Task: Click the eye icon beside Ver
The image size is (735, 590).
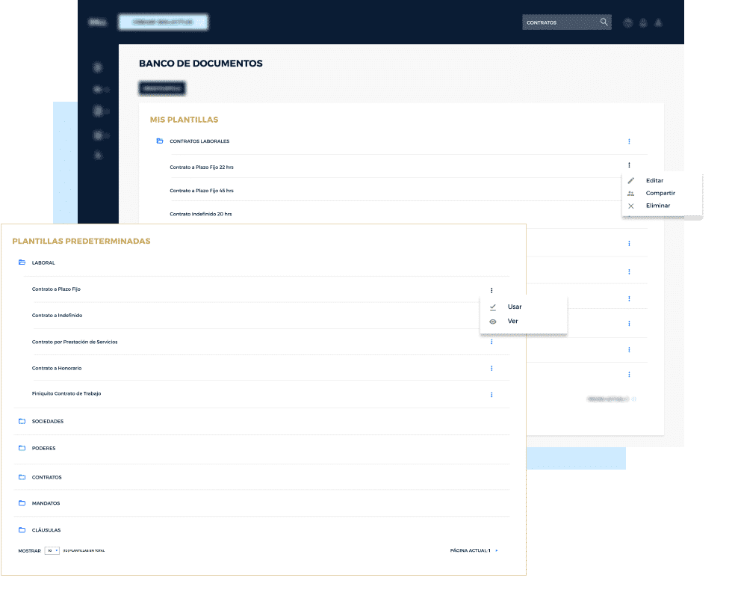Action: pos(493,322)
